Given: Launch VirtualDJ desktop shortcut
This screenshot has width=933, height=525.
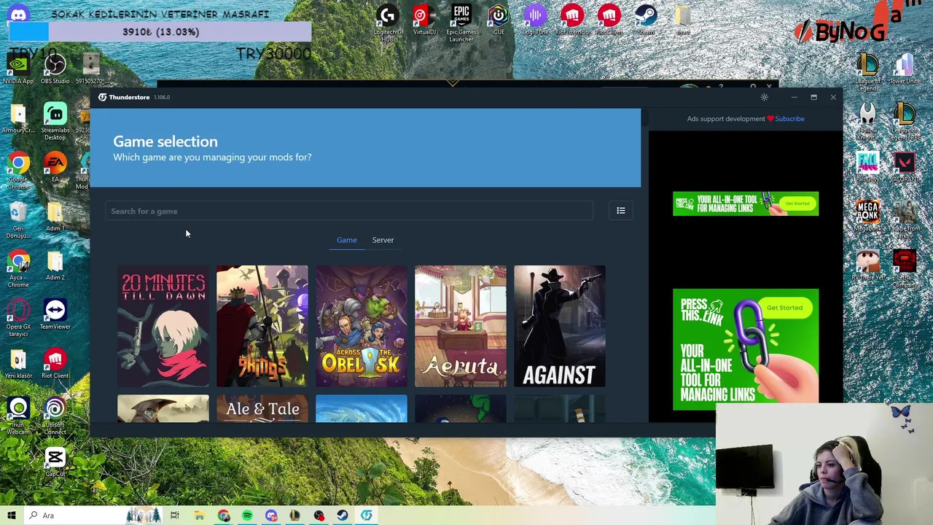Looking at the screenshot, I should coord(424,20).
